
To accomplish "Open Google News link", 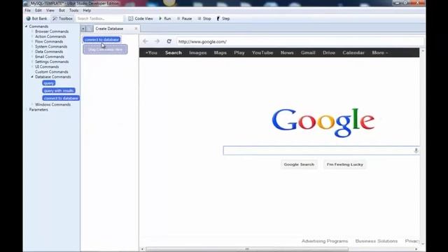I will (287, 53).
